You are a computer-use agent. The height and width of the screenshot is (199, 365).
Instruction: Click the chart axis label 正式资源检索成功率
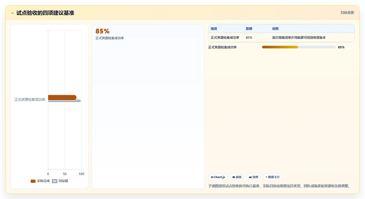30,100
